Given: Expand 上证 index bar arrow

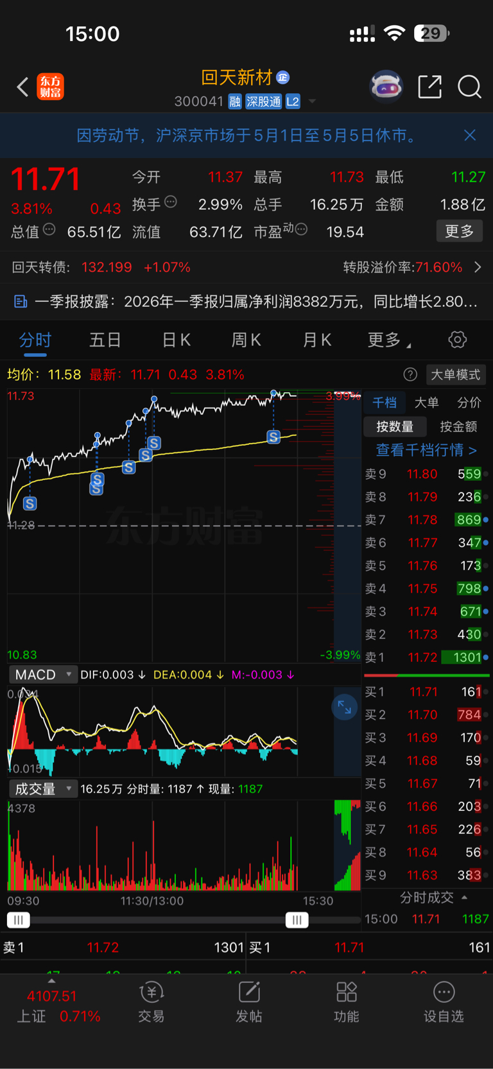Looking at the screenshot, I should pos(51,981).
